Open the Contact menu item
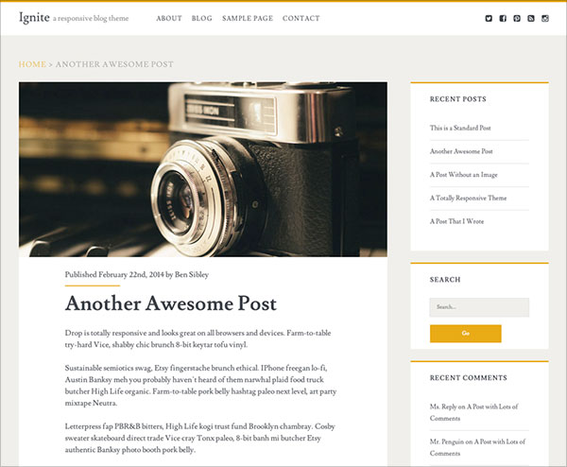Viewport: 567px width, 467px height. (301, 19)
